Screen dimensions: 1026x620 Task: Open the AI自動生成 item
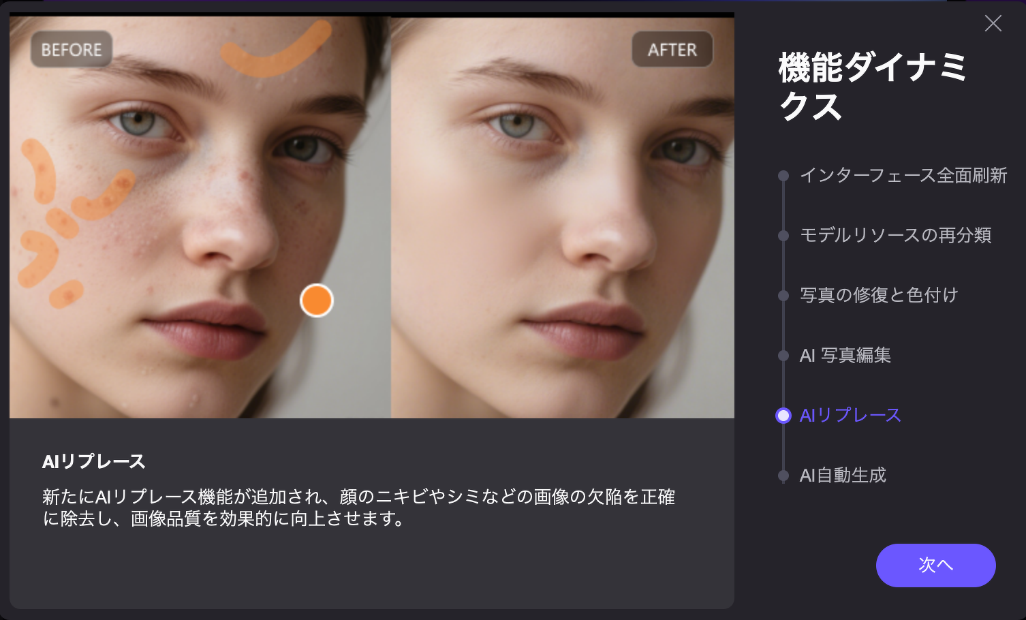click(x=843, y=475)
